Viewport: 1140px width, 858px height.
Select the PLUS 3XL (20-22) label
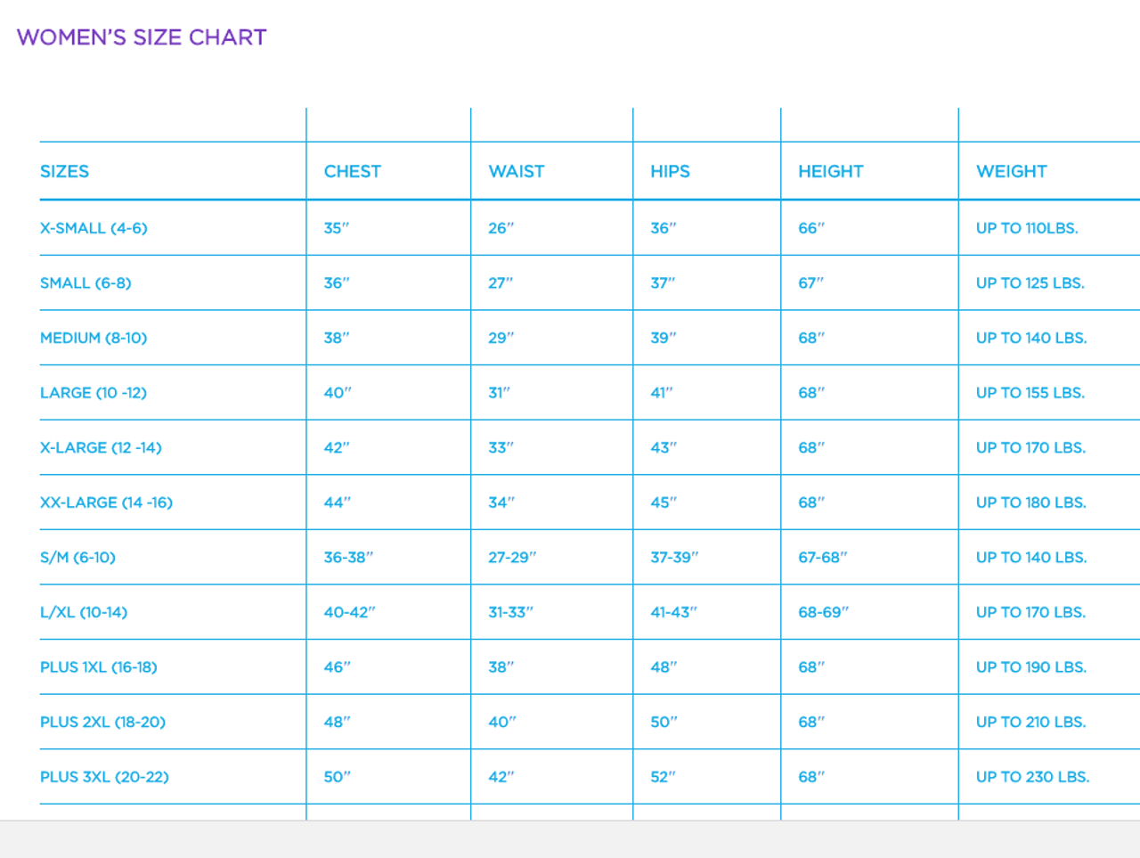pyautogui.click(x=104, y=777)
